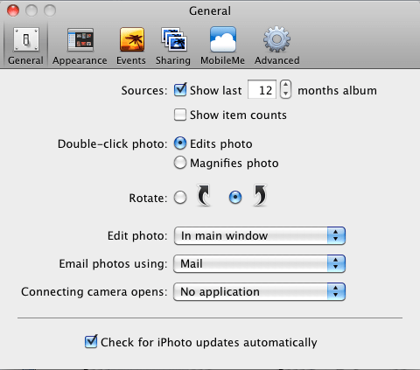Click the months number input field
Screen dimensions: 420x370
pyautogui.click(x=262, y=89)
